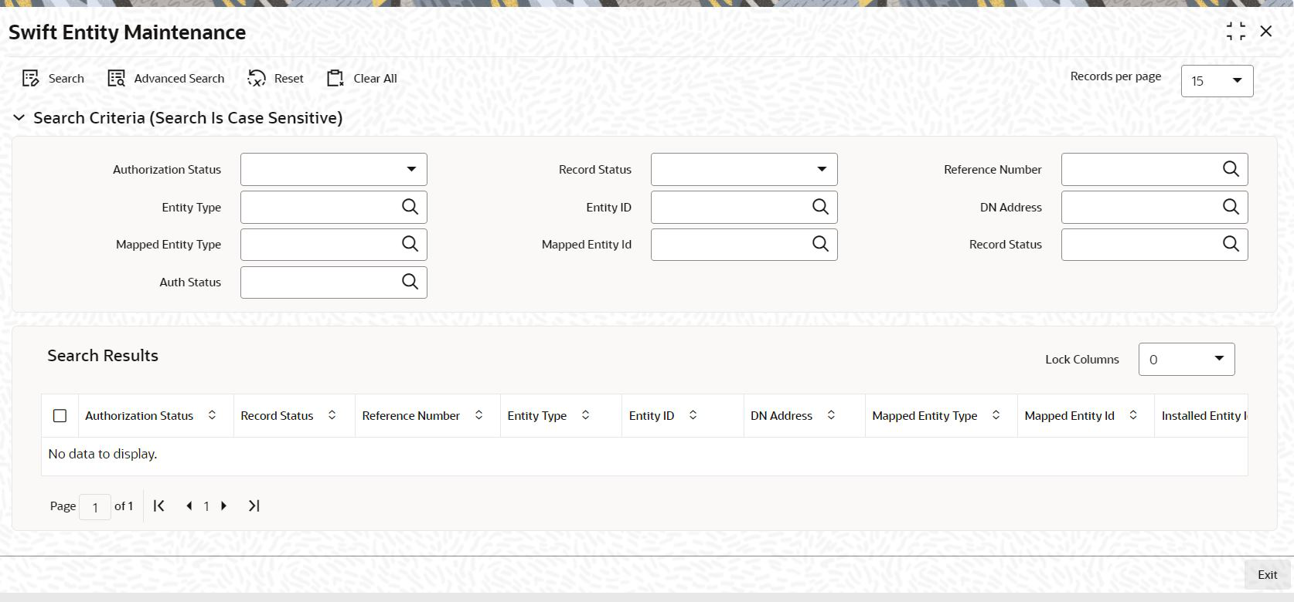The height and width of the screenshot is (602, 1294).
Task: Sort by Entity Type column
Action: click(585, 415)
